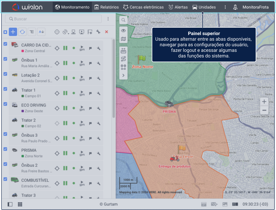The width and height of the screenshot is (276, 210).
Task: Click the refresh units list icon
Action: 22,32
